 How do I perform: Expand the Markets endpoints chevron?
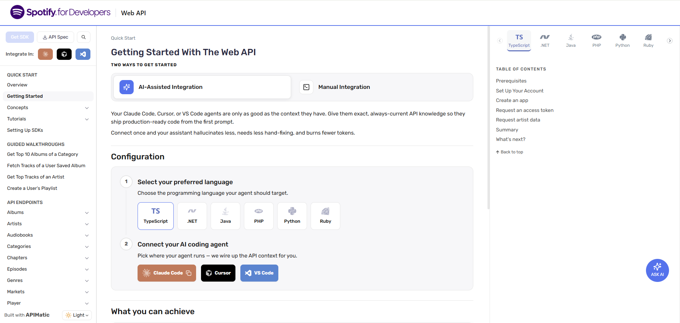pos(87,292)
